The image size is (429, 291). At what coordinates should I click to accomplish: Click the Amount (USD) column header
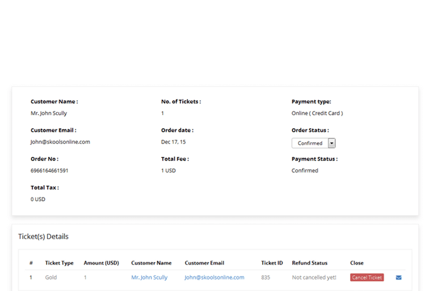coord(101,263)
